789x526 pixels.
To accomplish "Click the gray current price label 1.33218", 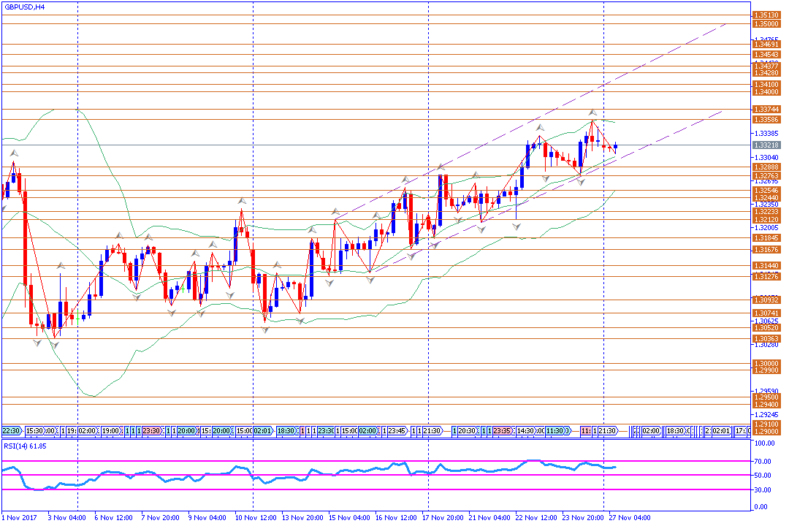I will (x=766, y=145).
